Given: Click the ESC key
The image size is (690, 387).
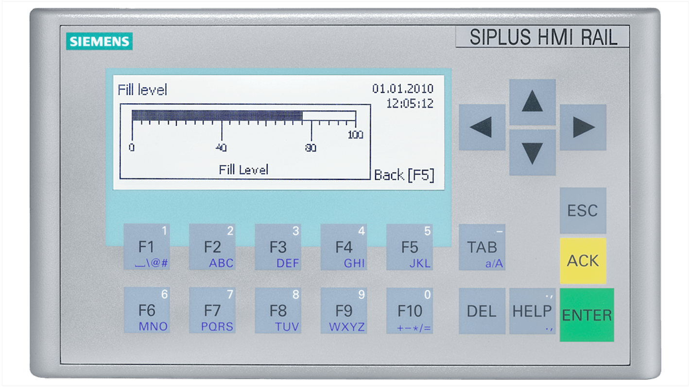Looking at the screenshot, I should coord(583,211).
